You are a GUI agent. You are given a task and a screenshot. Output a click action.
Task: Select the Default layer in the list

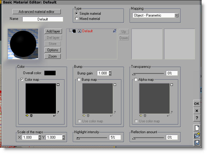[87, 31]
